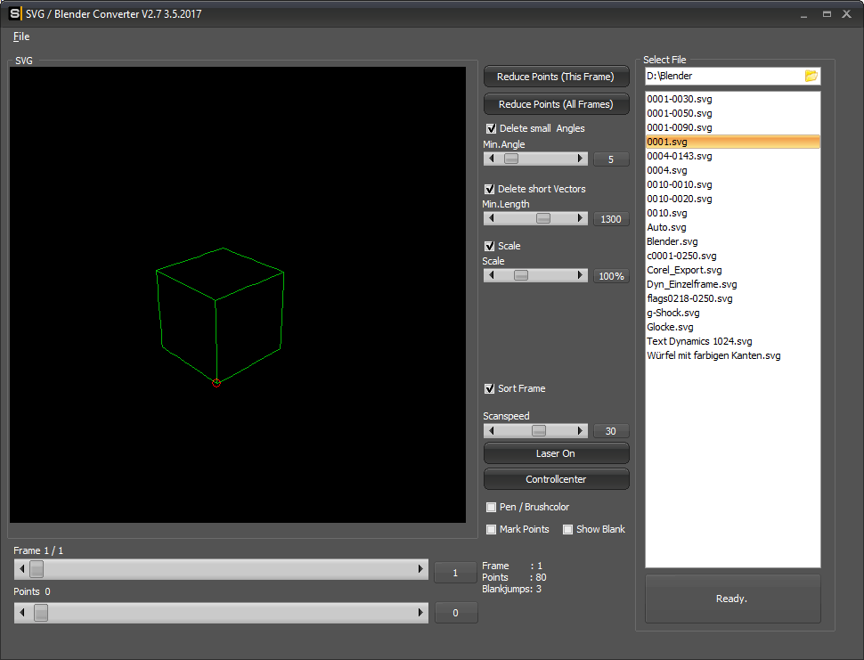Tick the Mark Points checkbox
The height and width of the screenshot is (660, 864).
point(492,529)
